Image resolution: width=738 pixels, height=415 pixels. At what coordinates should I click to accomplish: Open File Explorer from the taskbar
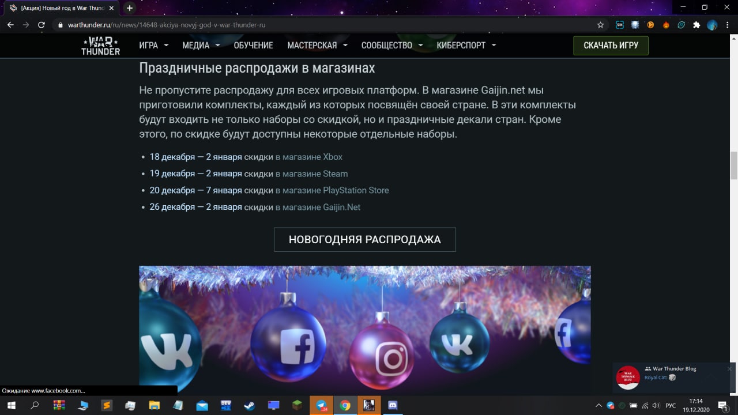pos(154,405)
